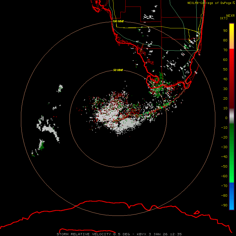Click the 50 value on the velocity scale
The width and height of the screenshot is (236, 236).
click(225, 69)
